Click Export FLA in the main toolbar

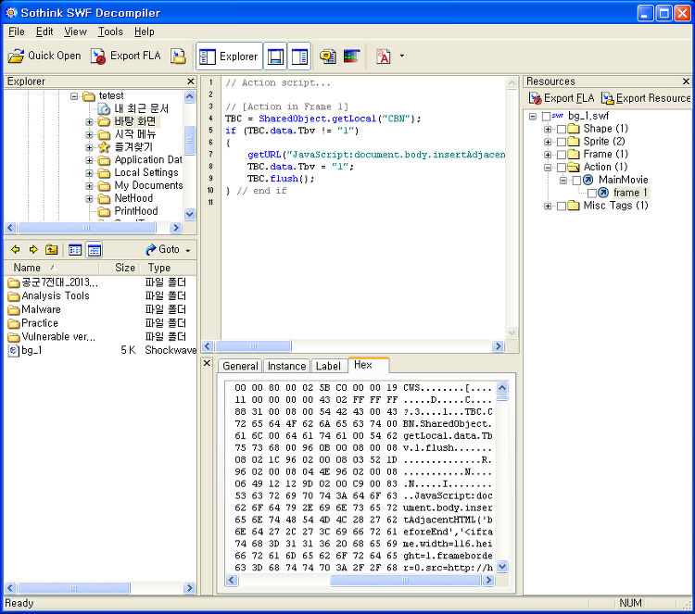125,56
